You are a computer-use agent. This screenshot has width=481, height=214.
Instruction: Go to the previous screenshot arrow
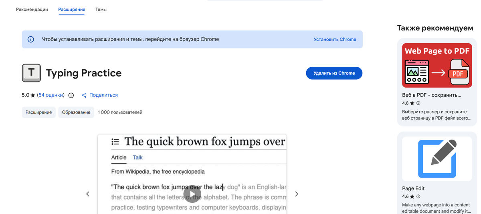pyautogui.click(x=88, y=194)
